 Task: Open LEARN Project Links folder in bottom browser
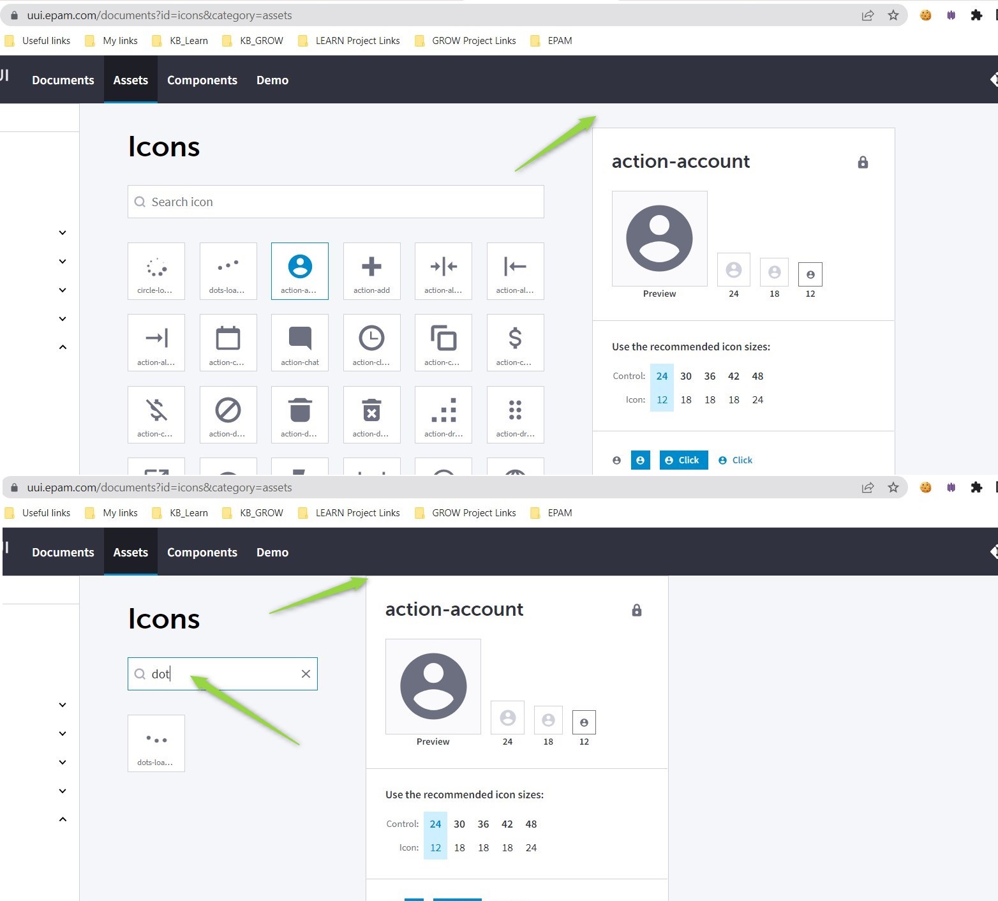coord(349,513)
